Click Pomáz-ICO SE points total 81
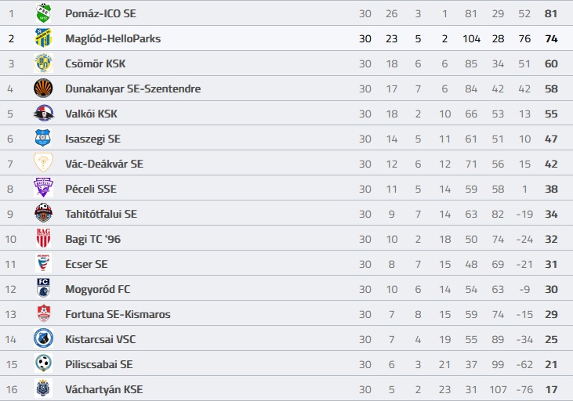Image resolution: width=573 pixels, height=401 pixels. pos(551,13)
